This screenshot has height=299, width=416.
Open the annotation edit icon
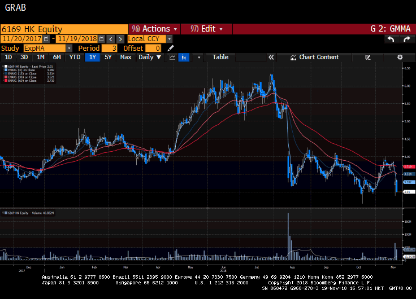coord(368,57)
